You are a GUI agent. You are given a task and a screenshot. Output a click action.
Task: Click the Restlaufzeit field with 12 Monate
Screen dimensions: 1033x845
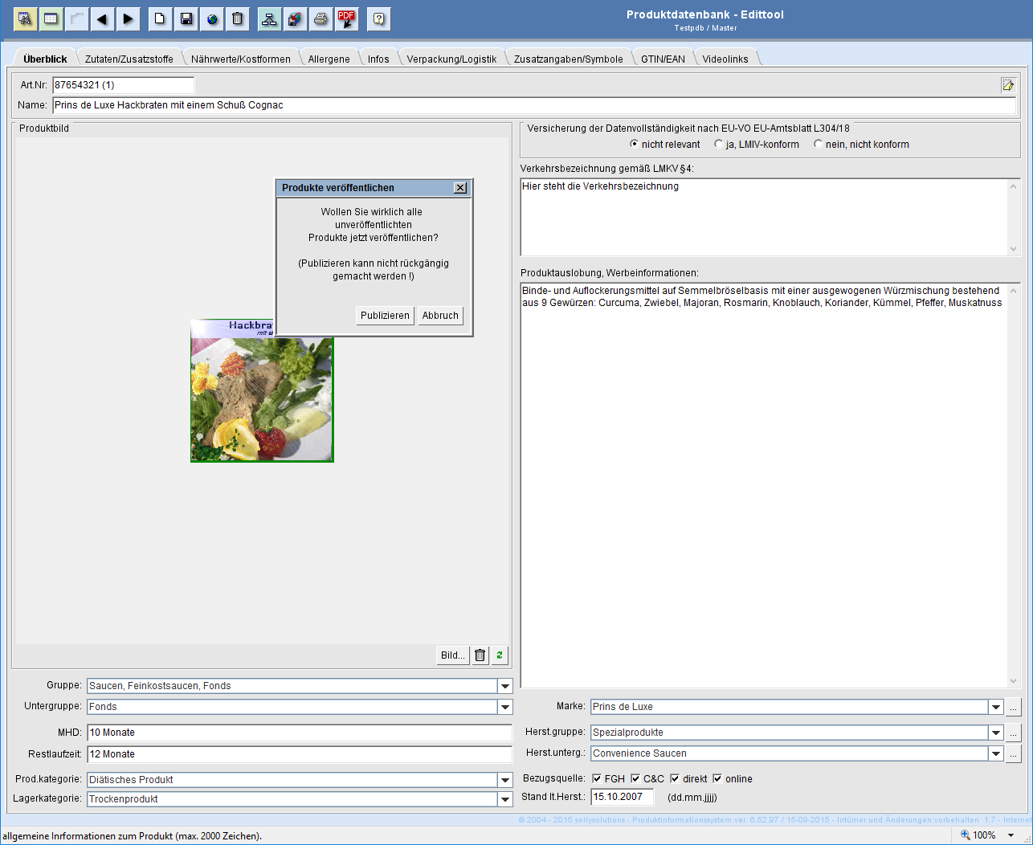300,754
